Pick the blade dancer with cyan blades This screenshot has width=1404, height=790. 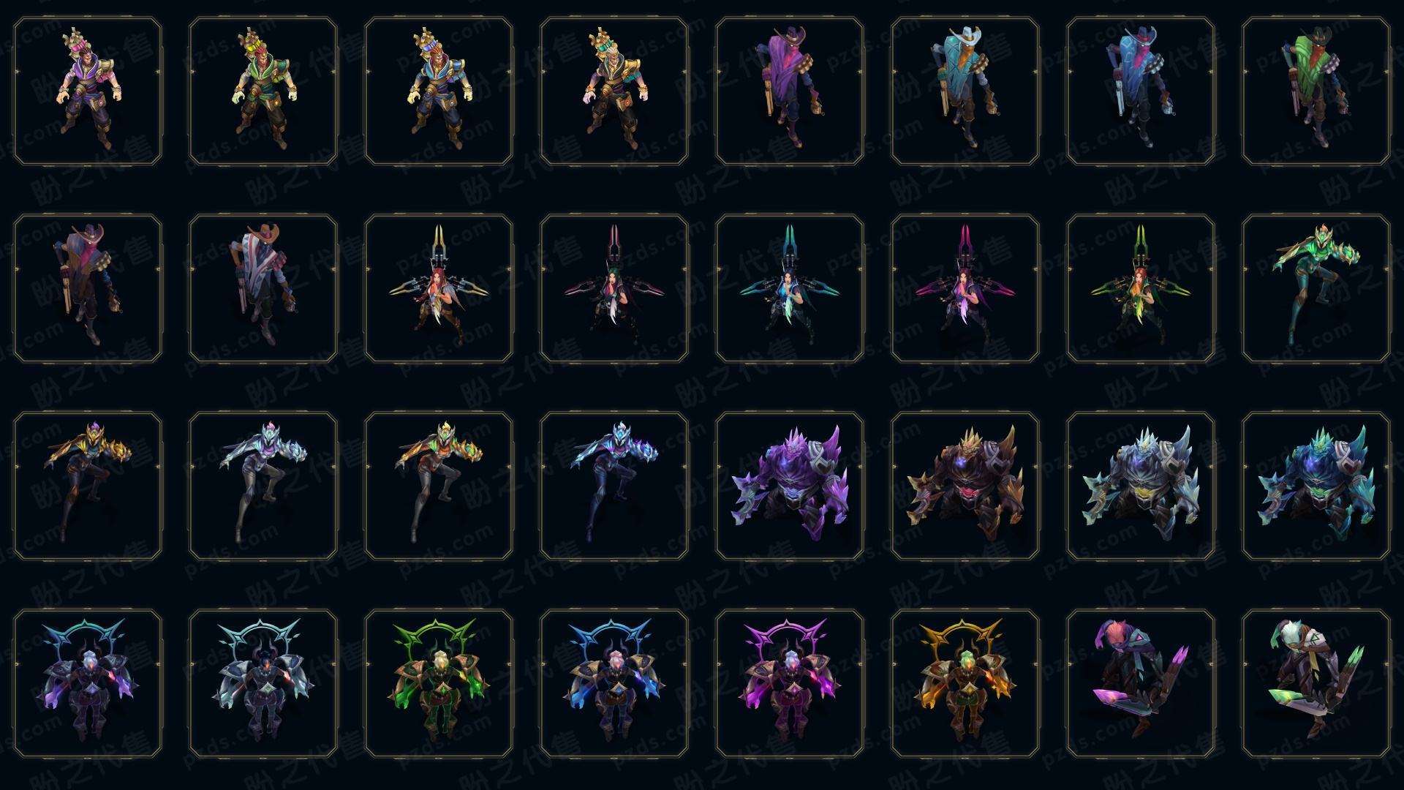[790, 288]
